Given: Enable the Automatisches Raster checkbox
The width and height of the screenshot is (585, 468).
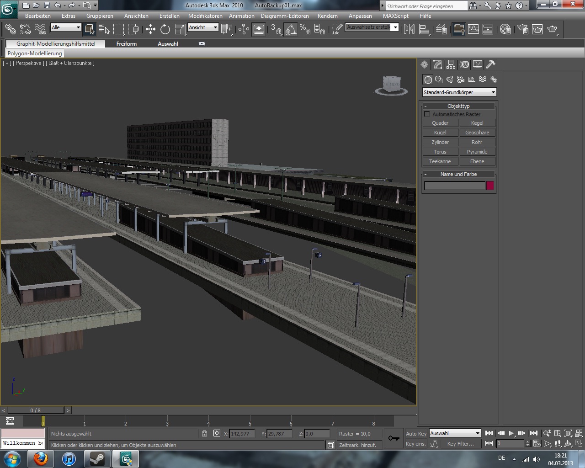Looking at the screenshot, I should point(427,114).
